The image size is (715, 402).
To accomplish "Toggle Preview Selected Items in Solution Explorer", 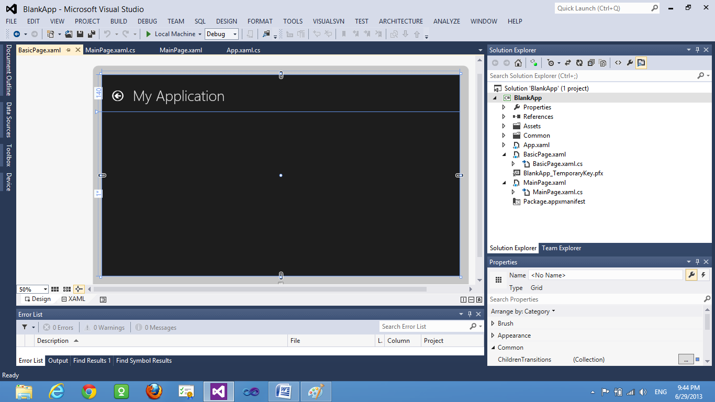I will (x=641, y=62).
